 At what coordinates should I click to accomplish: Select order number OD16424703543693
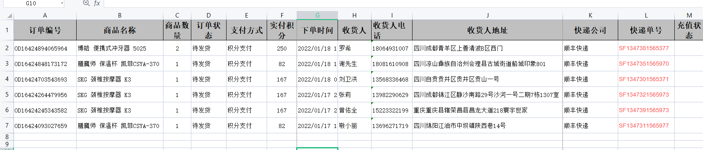[45, 79]
